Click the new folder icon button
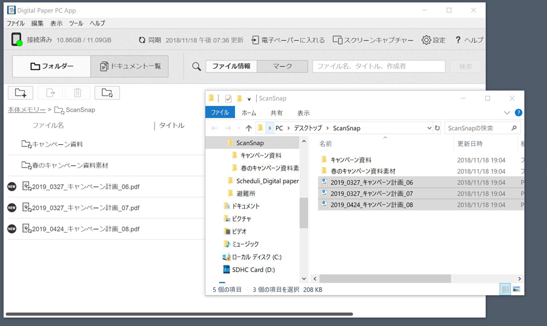The width and height of the screenshot is (547, 326). click(x=21, y=93)
